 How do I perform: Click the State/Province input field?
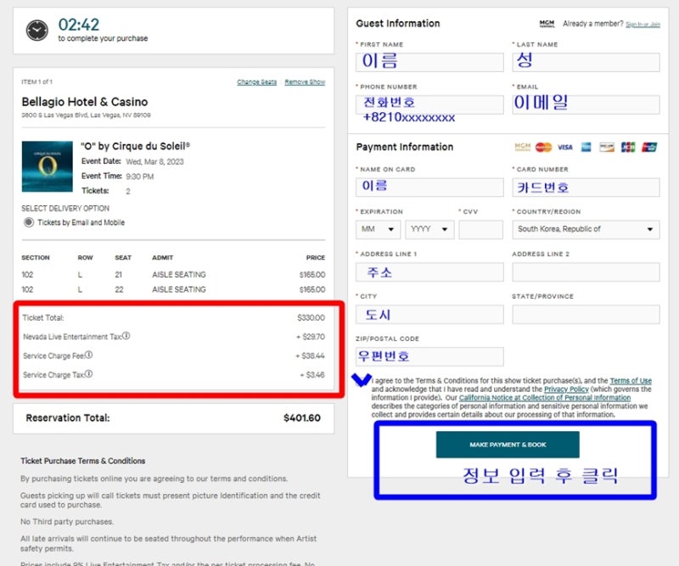586,314
